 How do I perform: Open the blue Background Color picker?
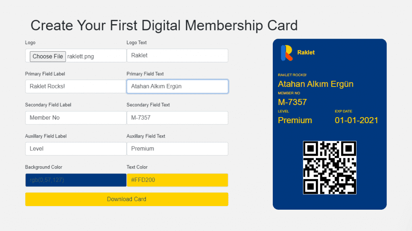76,180
